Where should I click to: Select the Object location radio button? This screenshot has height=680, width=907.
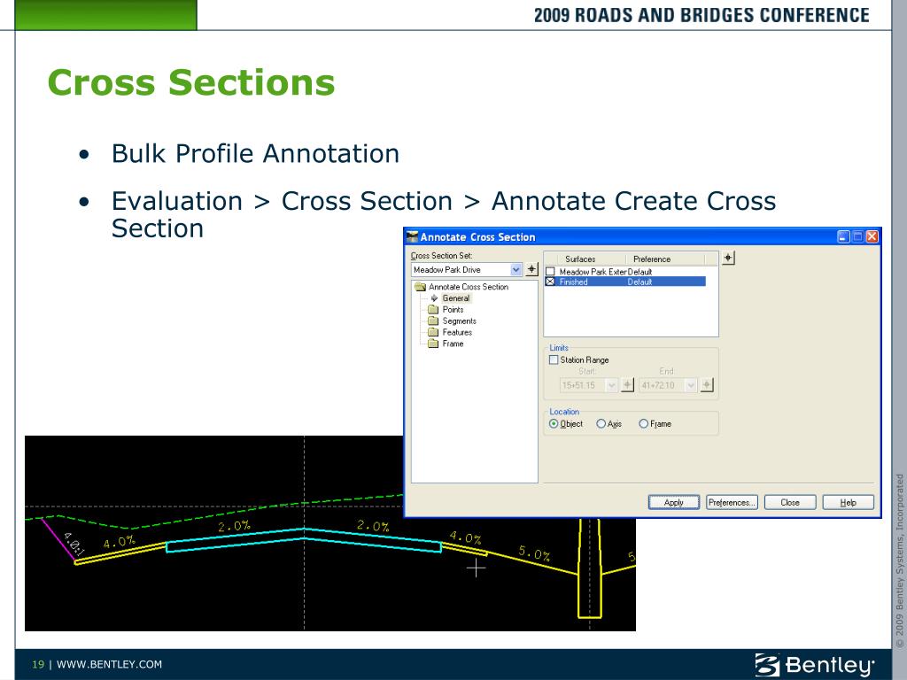554,424
